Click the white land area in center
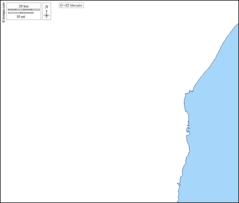This screenshot has width=239, height=203. (100, 108)
